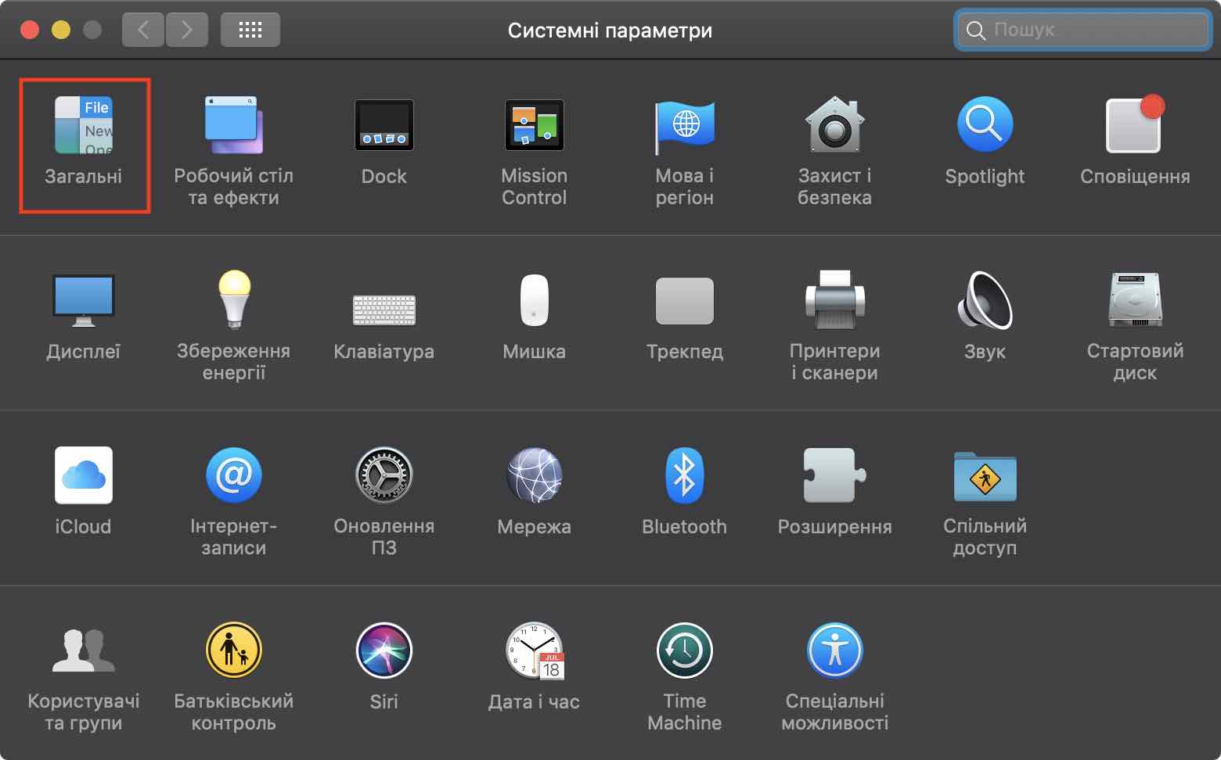Click the show all grid button
This screenshot has width=1221, height=760.
tap(250, 30)
